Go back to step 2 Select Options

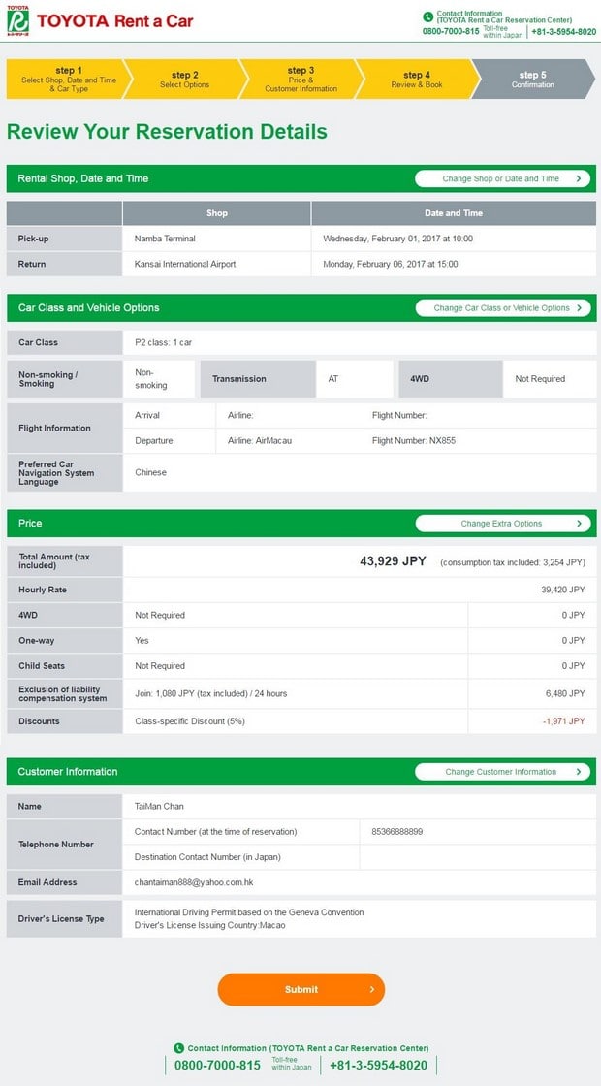[184, 80]
